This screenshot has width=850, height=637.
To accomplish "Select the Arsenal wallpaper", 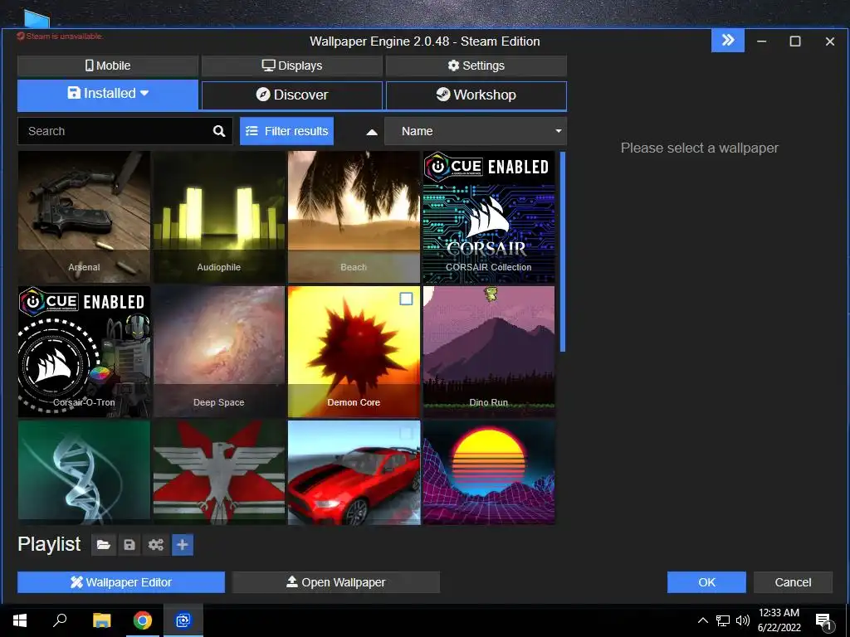I will (84, 217).
